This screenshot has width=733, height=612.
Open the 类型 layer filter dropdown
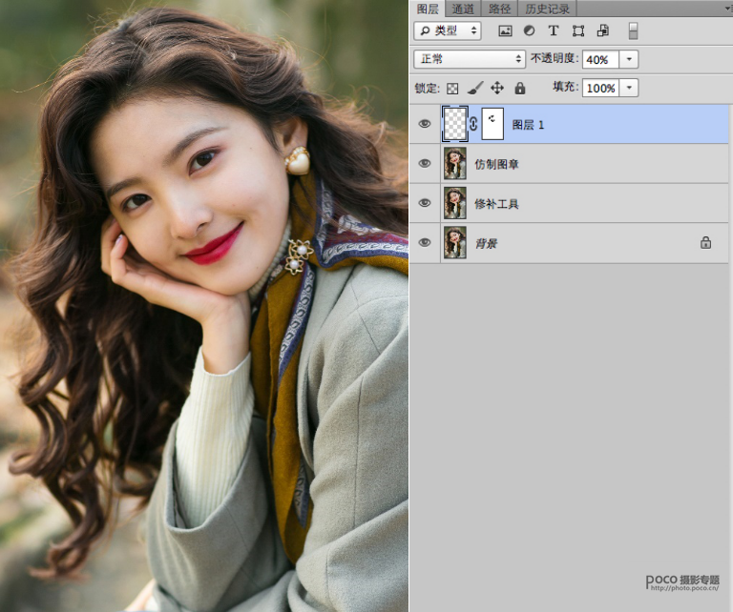point(448,31)
